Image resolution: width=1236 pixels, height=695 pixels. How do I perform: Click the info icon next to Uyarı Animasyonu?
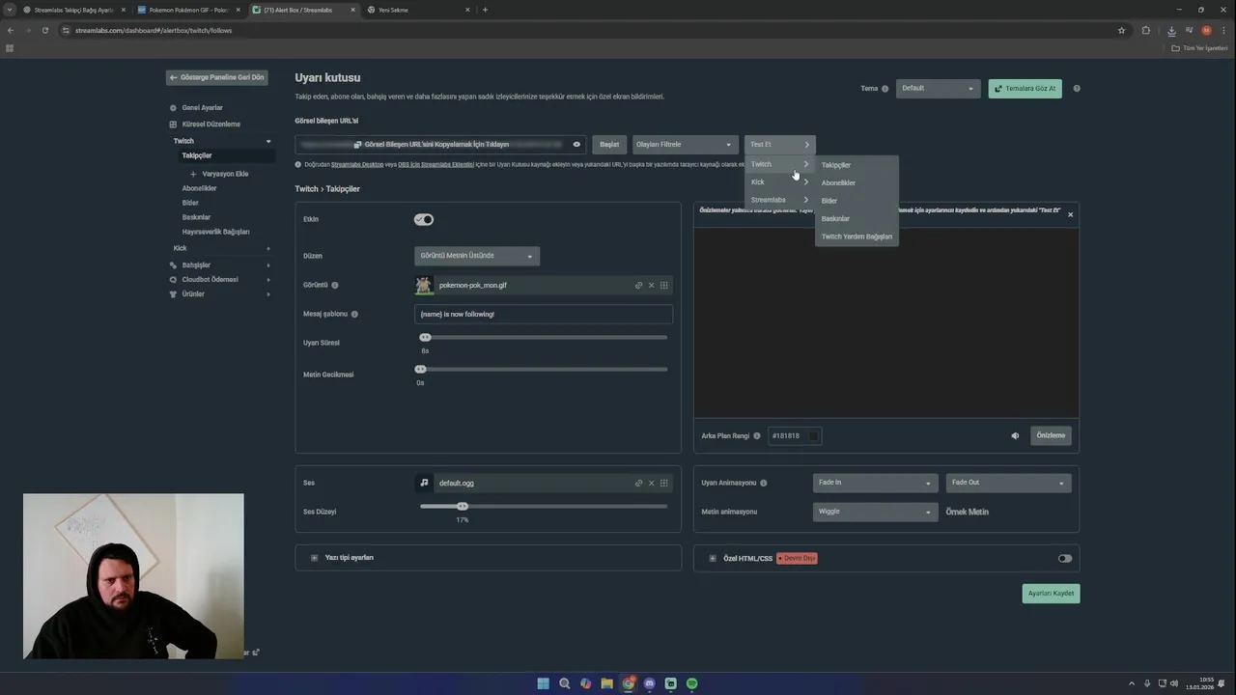[764, 484]
